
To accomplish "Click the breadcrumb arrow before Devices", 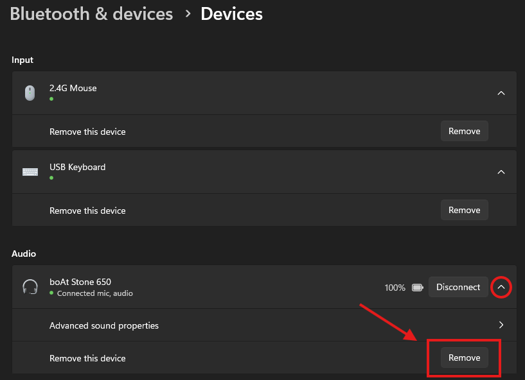I will 188,13.
